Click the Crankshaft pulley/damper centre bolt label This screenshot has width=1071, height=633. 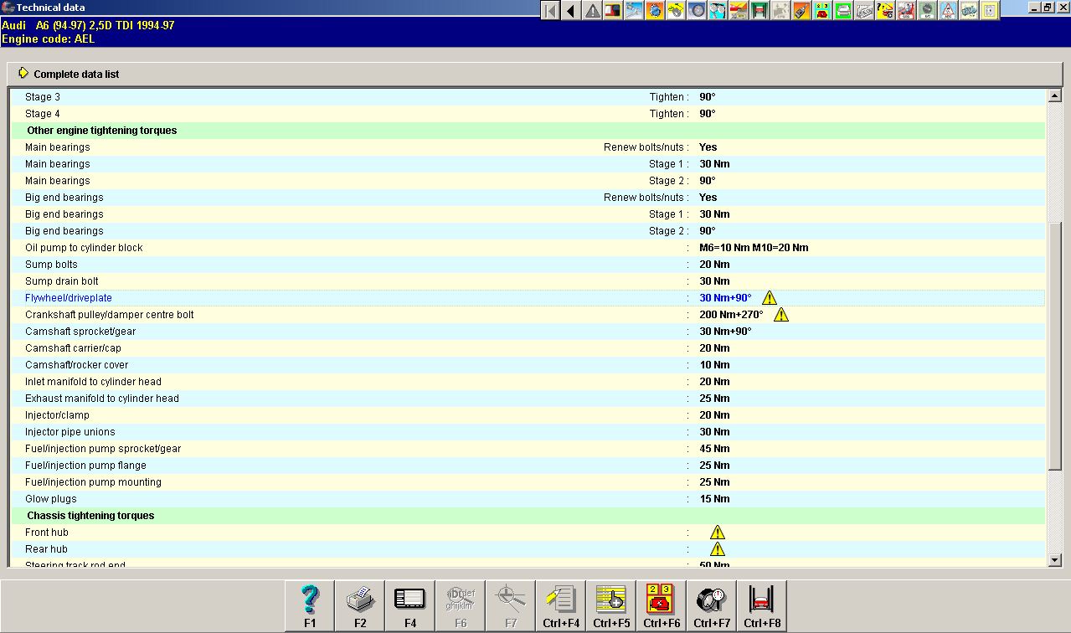point(110,315)
